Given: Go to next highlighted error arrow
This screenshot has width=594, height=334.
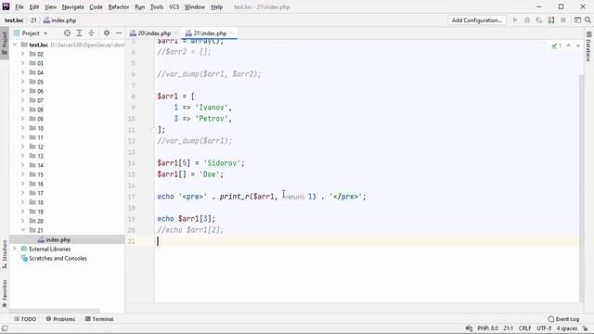Looking at the screenshot, I should click(578, 45).
